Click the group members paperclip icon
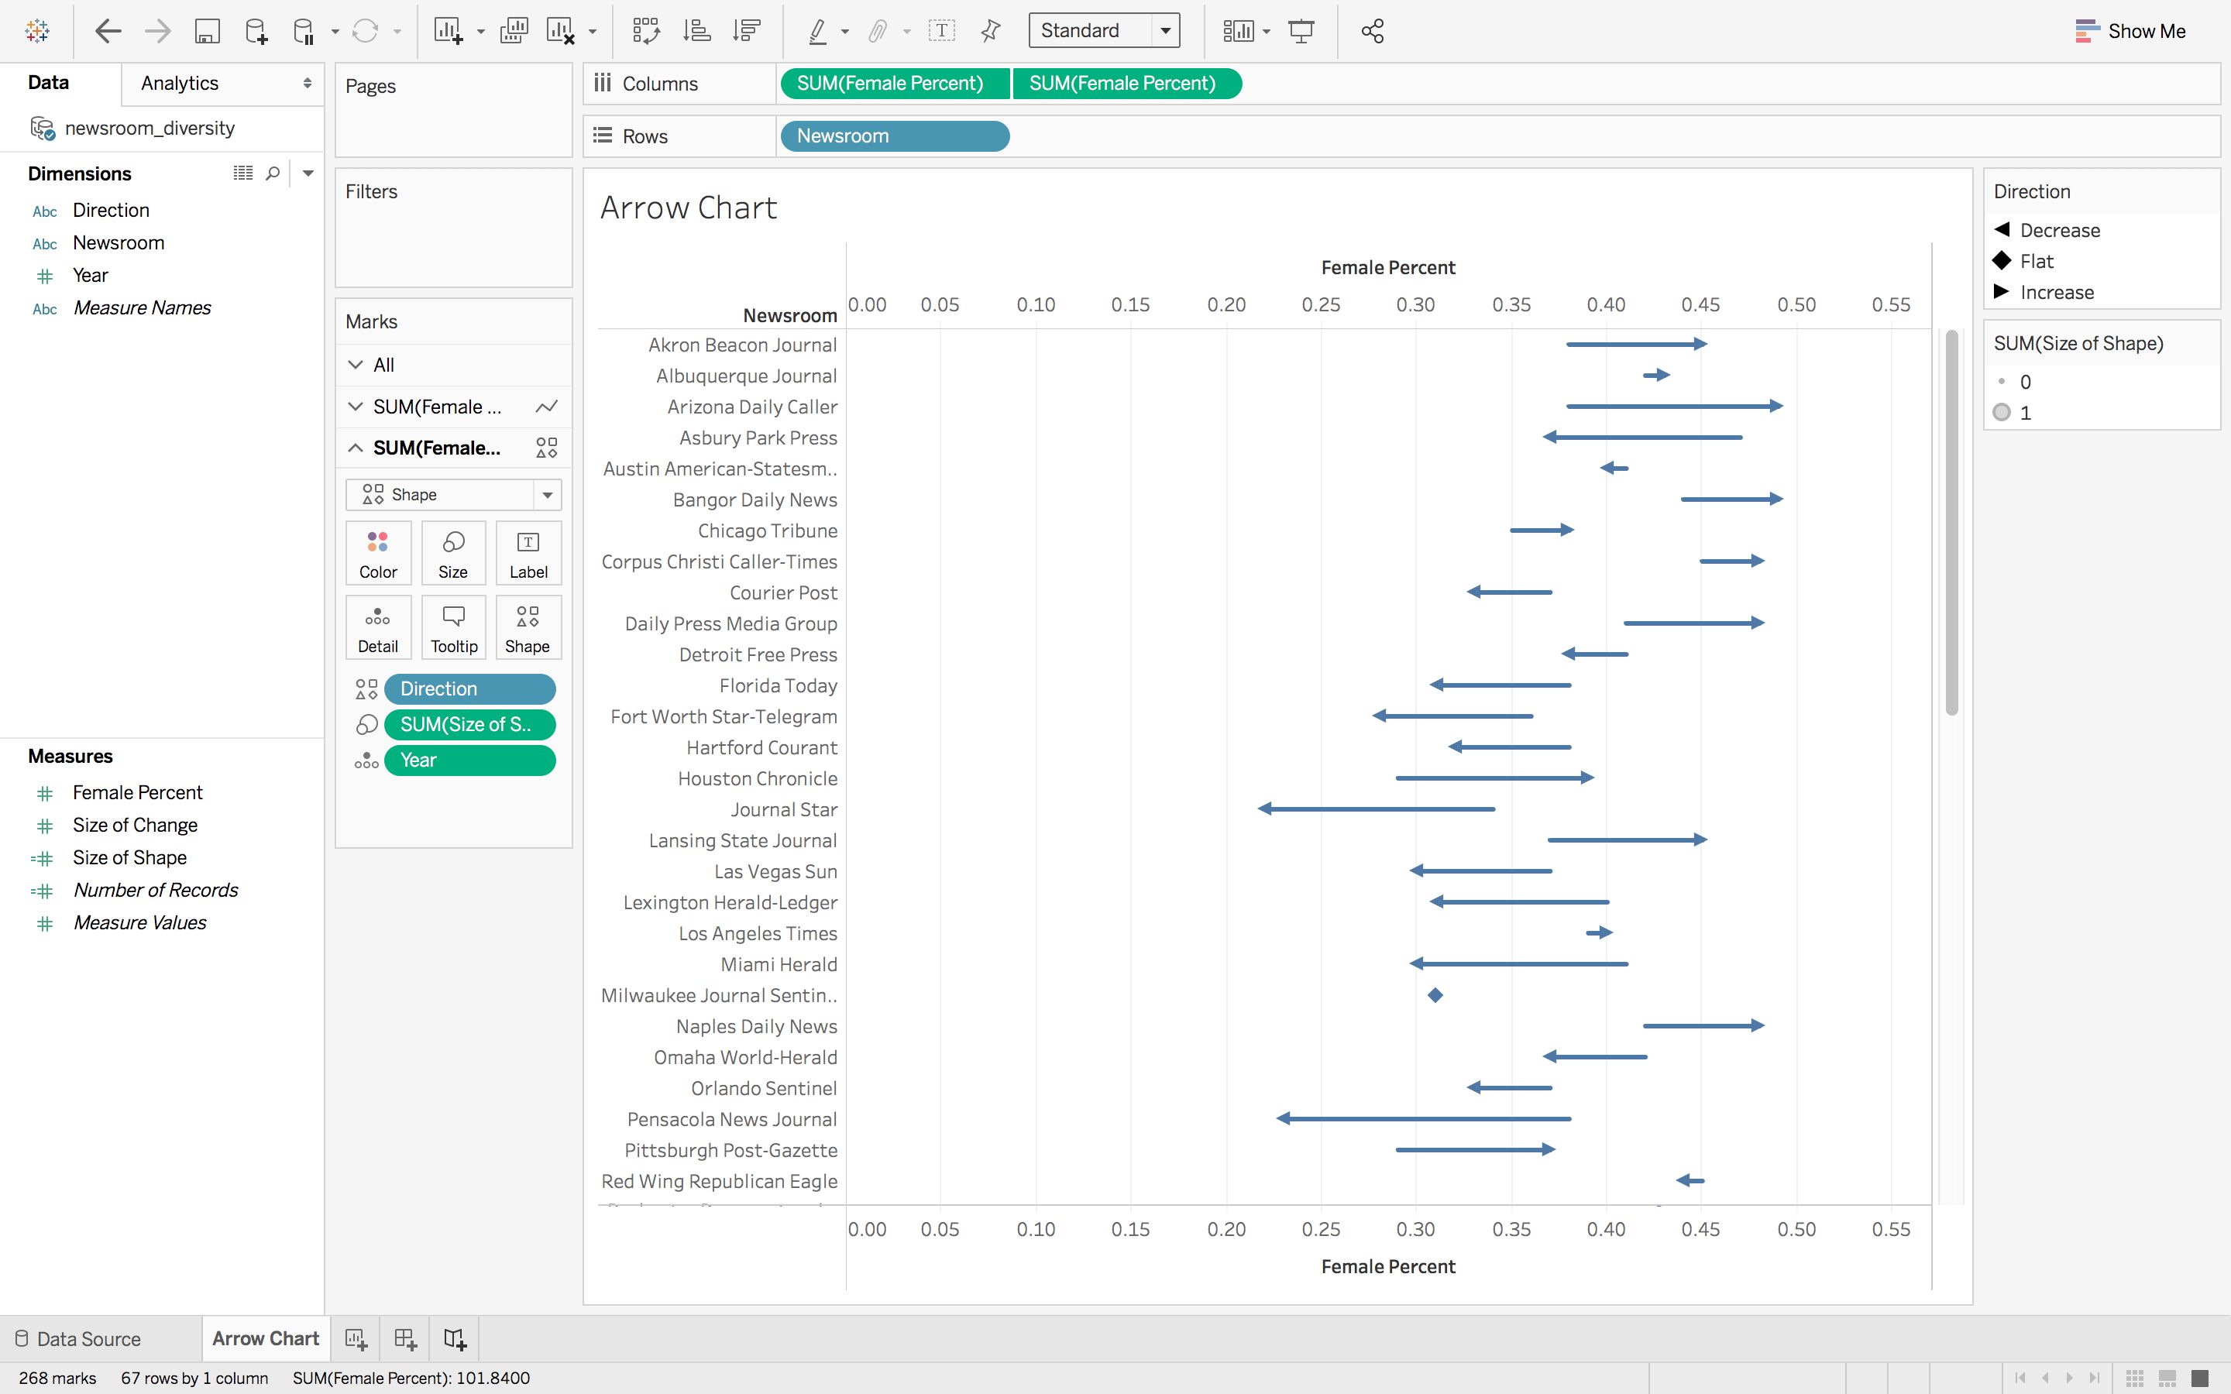Screen dimensions: 2231x1394 (x=878, y=31)
